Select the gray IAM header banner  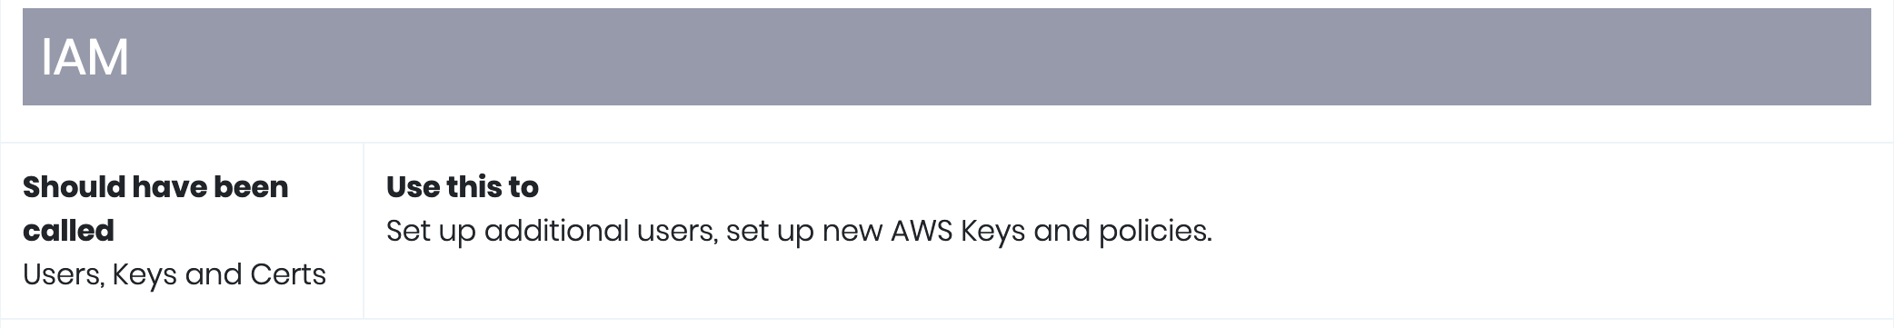(946, 56)
